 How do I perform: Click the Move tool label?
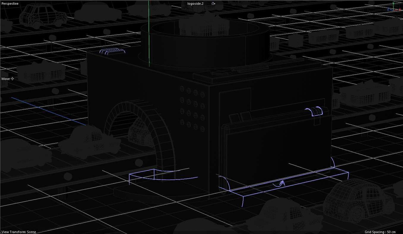coord(6,79)
